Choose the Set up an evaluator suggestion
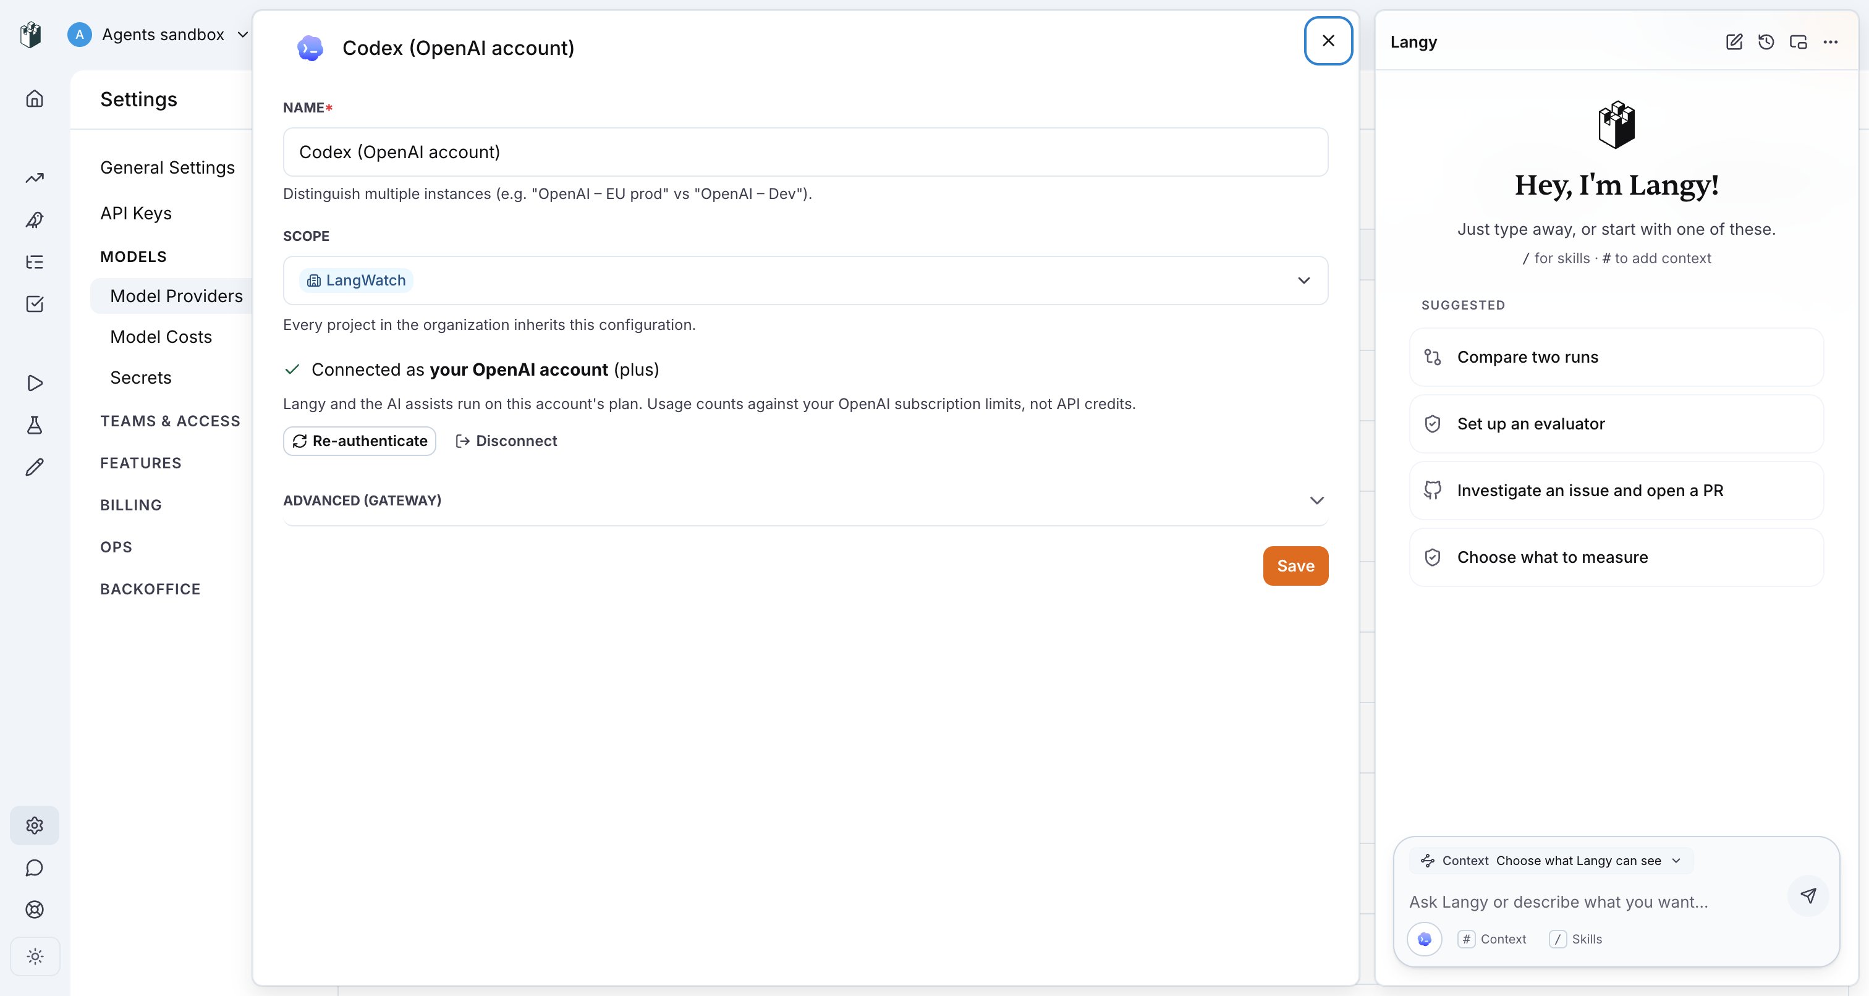The width and height of the screenshot is (1869, 996). [1616, 424]
